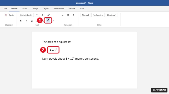Screen dimensions: 169x94
Task: Open the Design tab
Action: (35, 9)
